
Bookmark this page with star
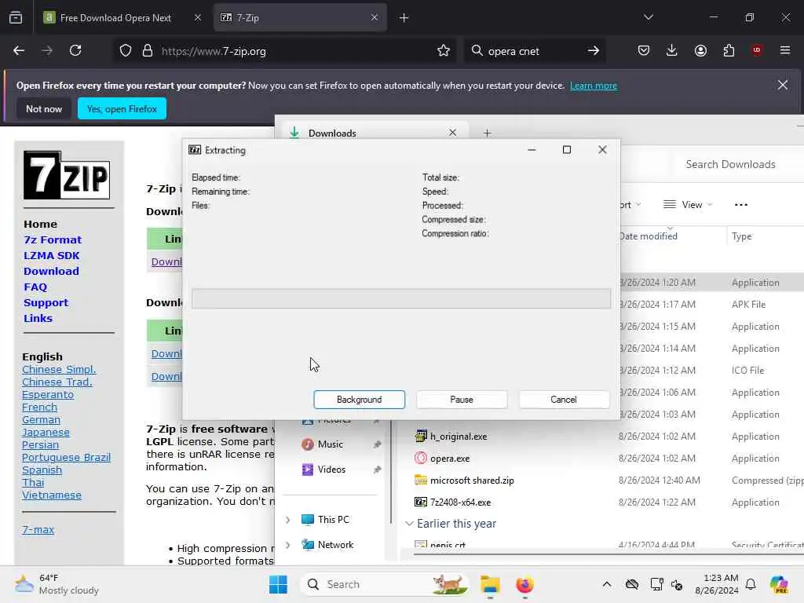click(444, 51)
